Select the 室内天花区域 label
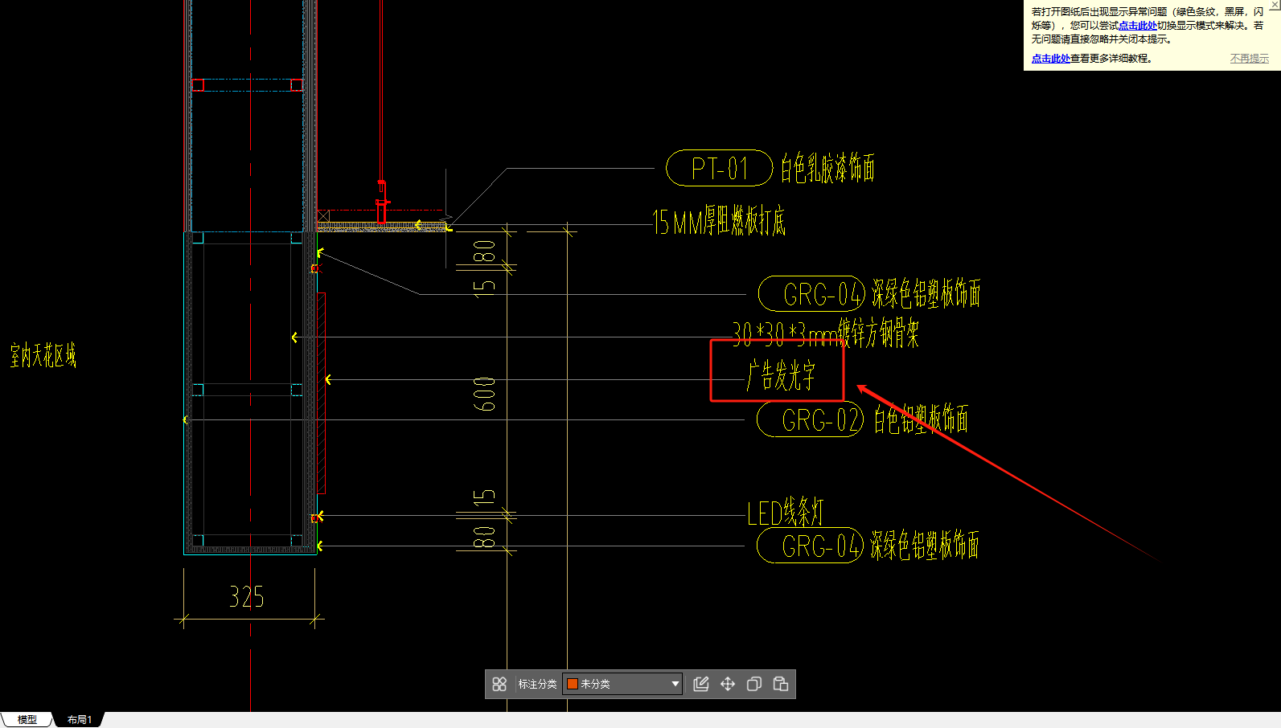This screenshot has height=728, width=1281. click(x=43, y=355)
